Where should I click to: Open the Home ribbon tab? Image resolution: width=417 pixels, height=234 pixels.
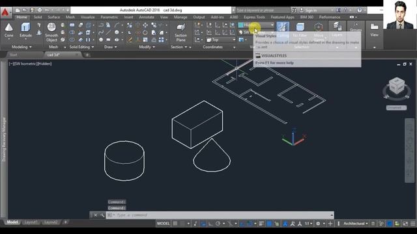(x=22, y=17)
